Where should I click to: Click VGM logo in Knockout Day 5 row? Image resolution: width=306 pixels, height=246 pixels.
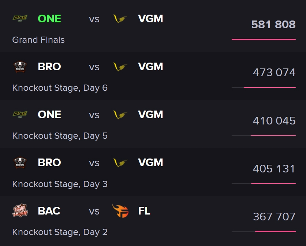(x=120, y=115)
